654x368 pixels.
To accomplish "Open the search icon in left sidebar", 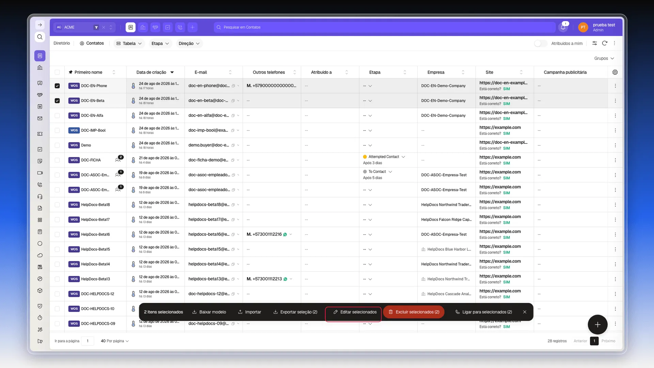I will [x=40, y=37].
